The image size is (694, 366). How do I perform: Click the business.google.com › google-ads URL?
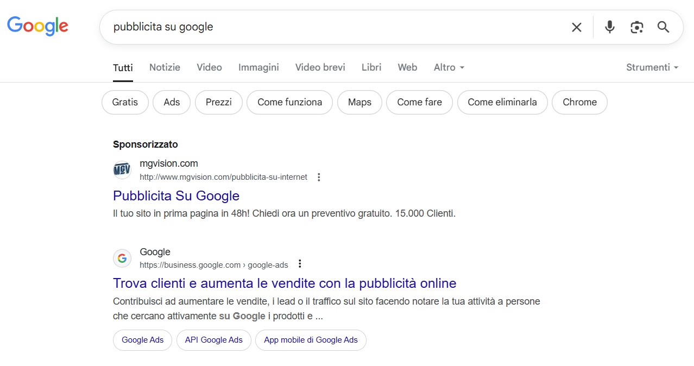[x=214, y=265]
